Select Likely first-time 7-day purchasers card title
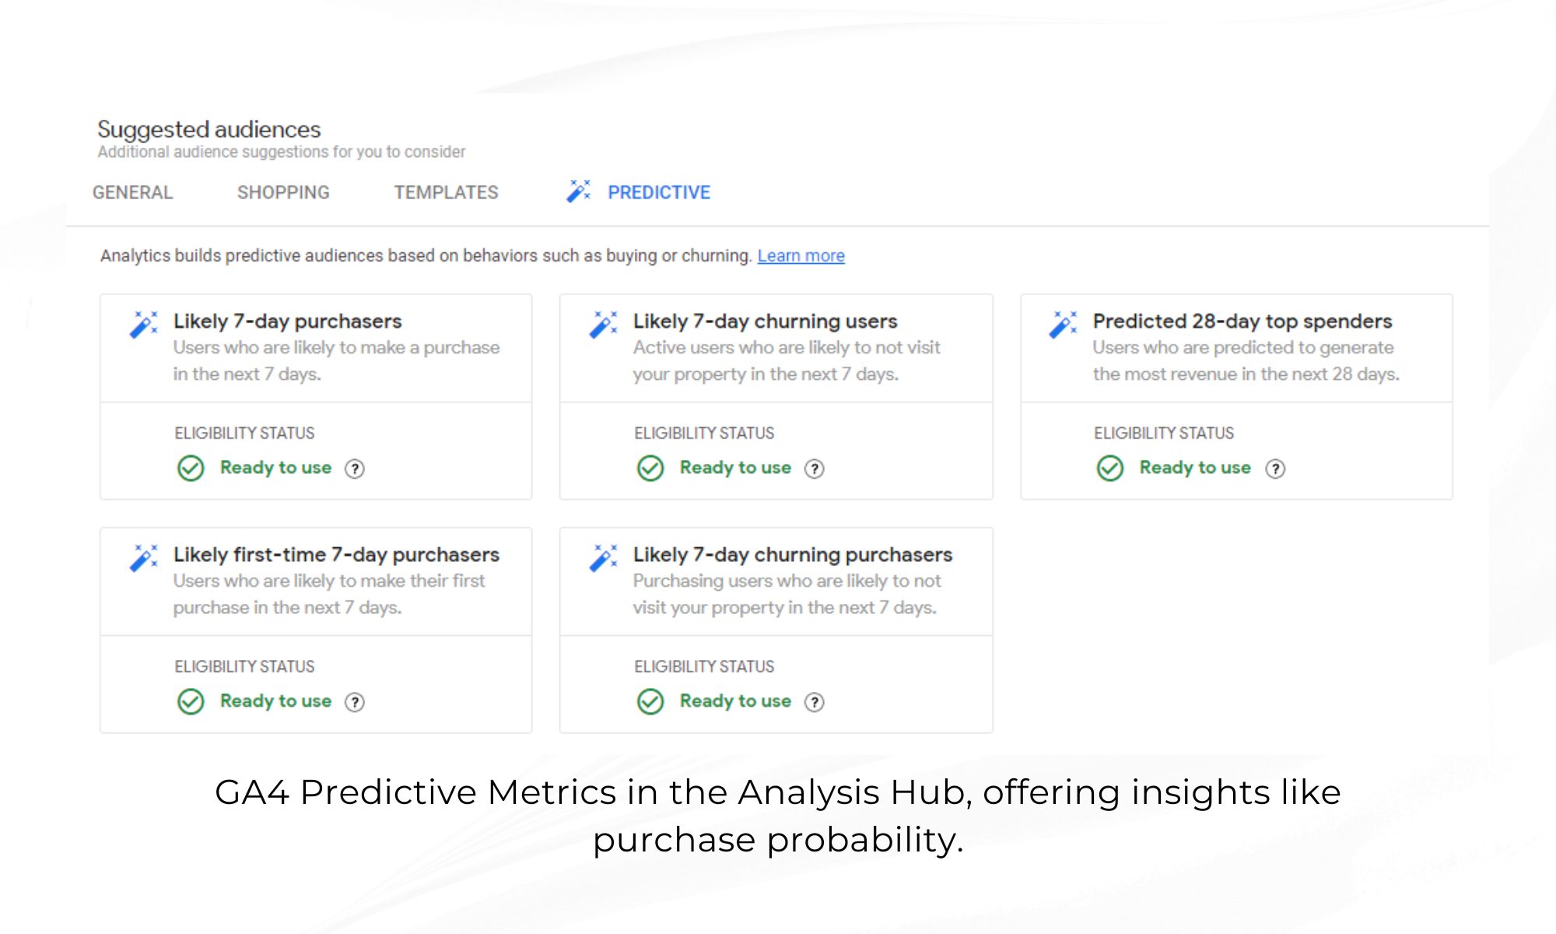The width and height of the screenshot is (1556, 934). (336, 555)
